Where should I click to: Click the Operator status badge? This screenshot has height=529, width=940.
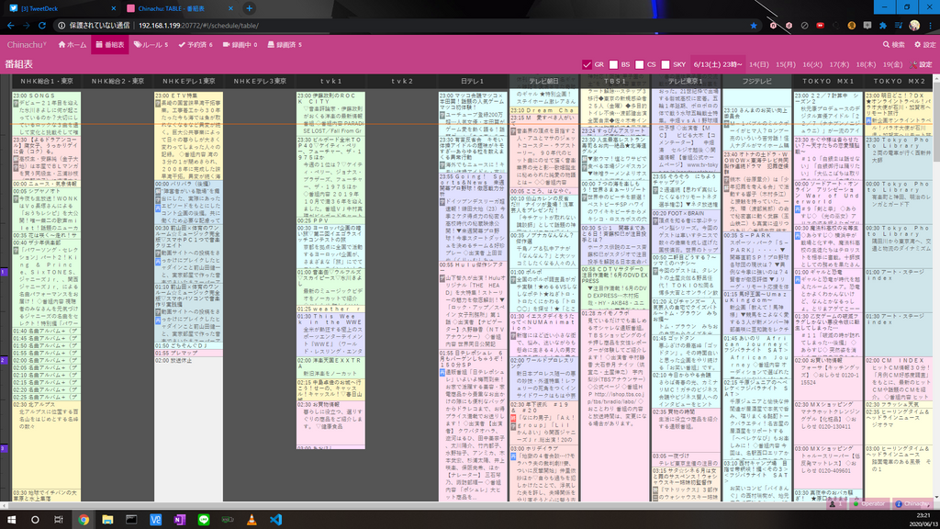click(x=868, y=504)
